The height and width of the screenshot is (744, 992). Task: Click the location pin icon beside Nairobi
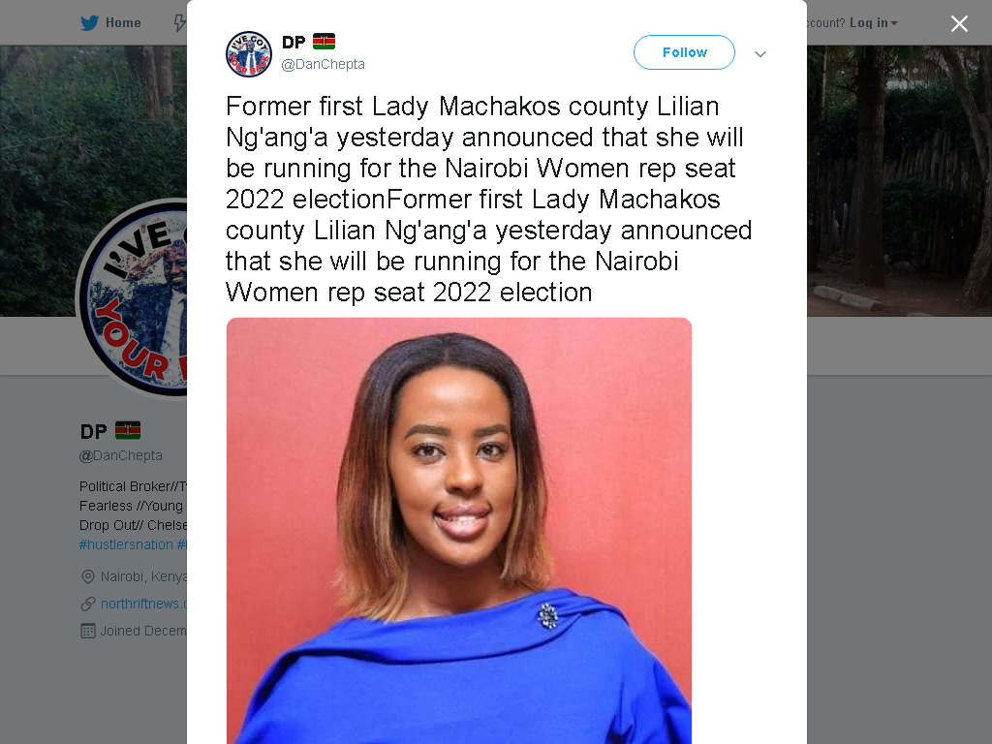[88, 577]
